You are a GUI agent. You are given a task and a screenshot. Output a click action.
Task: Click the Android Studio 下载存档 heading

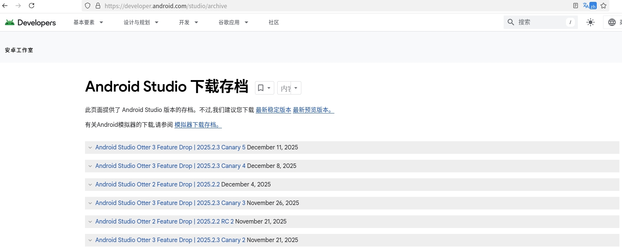point(167,86)
